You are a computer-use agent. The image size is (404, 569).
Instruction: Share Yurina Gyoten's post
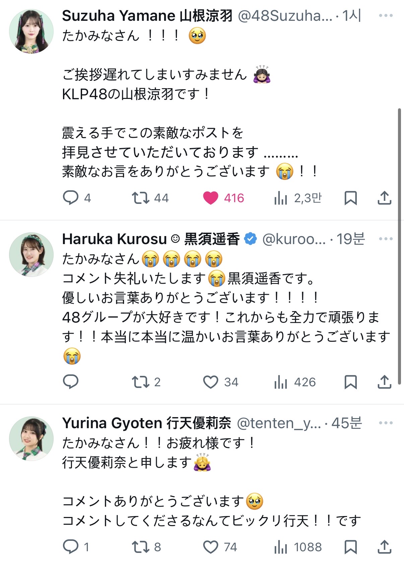point(385,547)
